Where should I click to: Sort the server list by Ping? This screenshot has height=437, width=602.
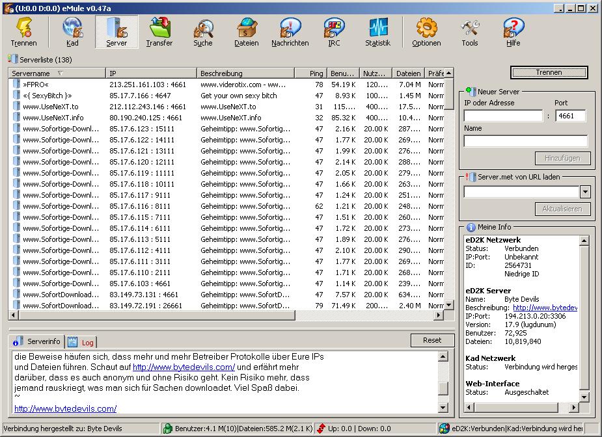[x=310, y=73]
